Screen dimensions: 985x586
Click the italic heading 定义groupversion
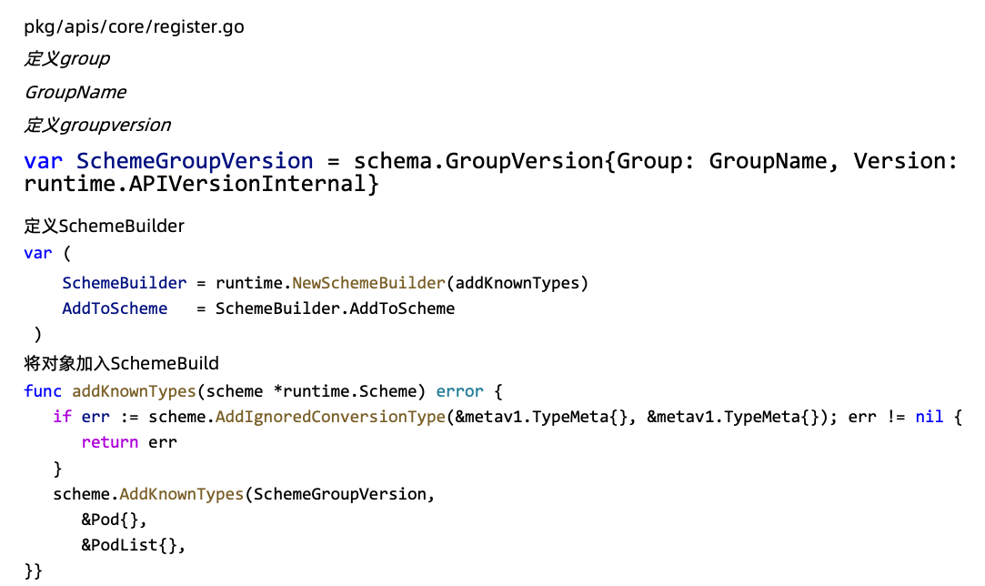97,126
